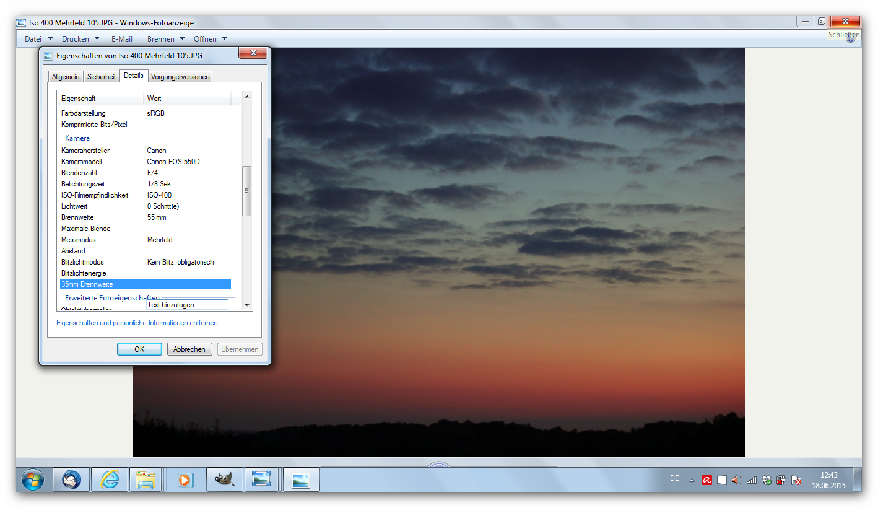This screenshot has height=508, width=878.
Task: Open Windows Explorer folder icon in taskbar
Action: tap(146, 480)
